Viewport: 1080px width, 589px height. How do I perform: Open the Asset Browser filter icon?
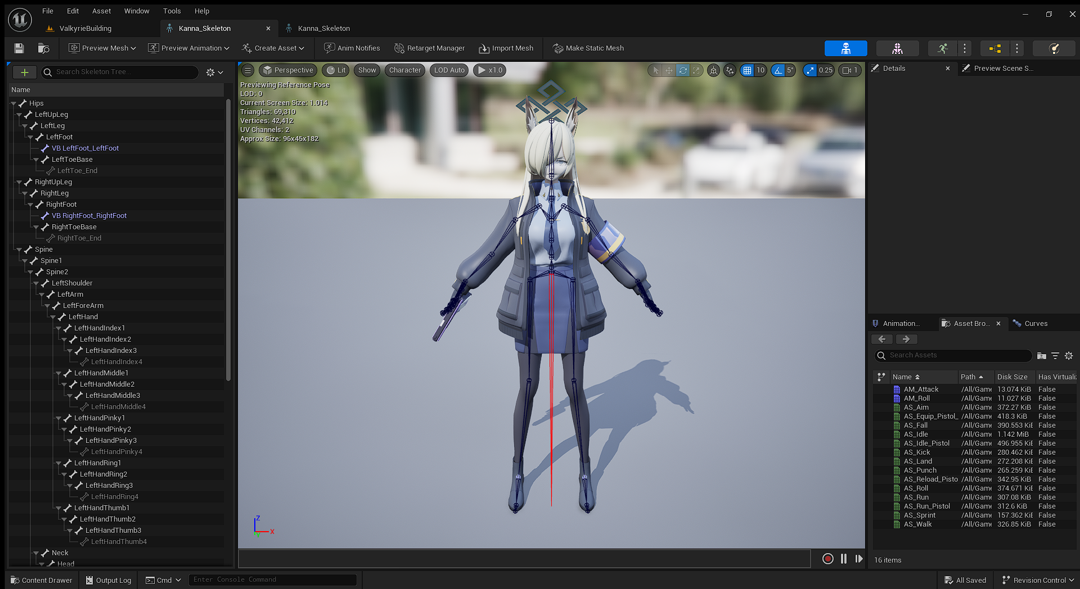tap(1055, 356)
